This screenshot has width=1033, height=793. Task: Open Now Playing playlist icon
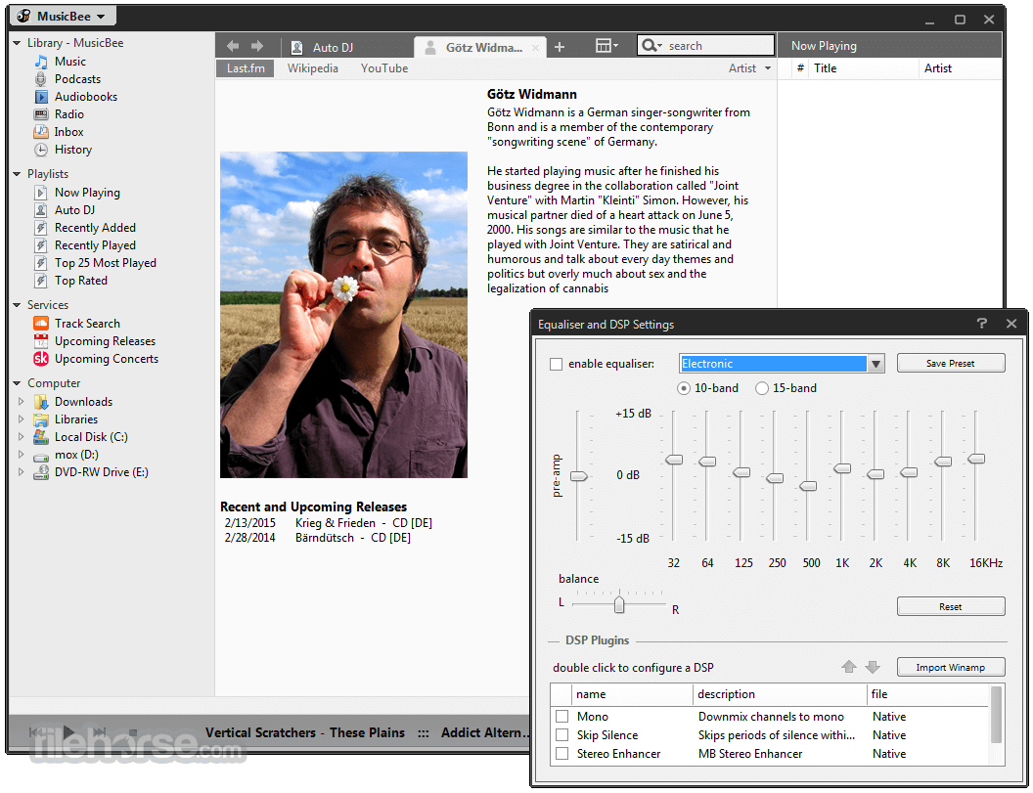41,193
